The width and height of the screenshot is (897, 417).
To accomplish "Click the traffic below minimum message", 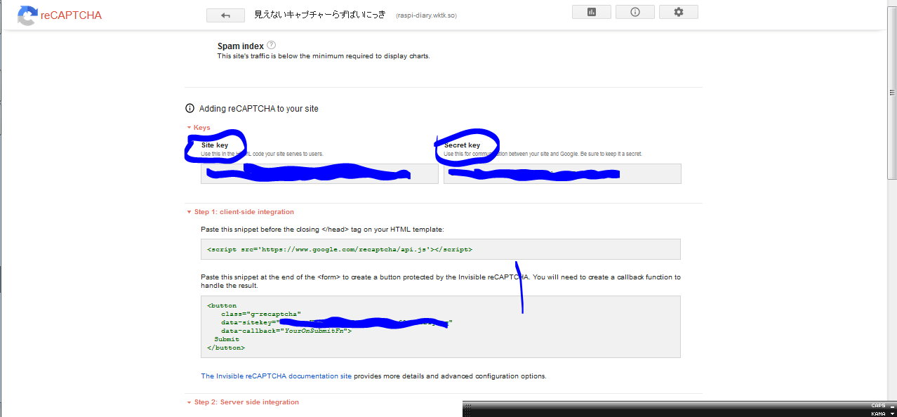I will [324, 56].
